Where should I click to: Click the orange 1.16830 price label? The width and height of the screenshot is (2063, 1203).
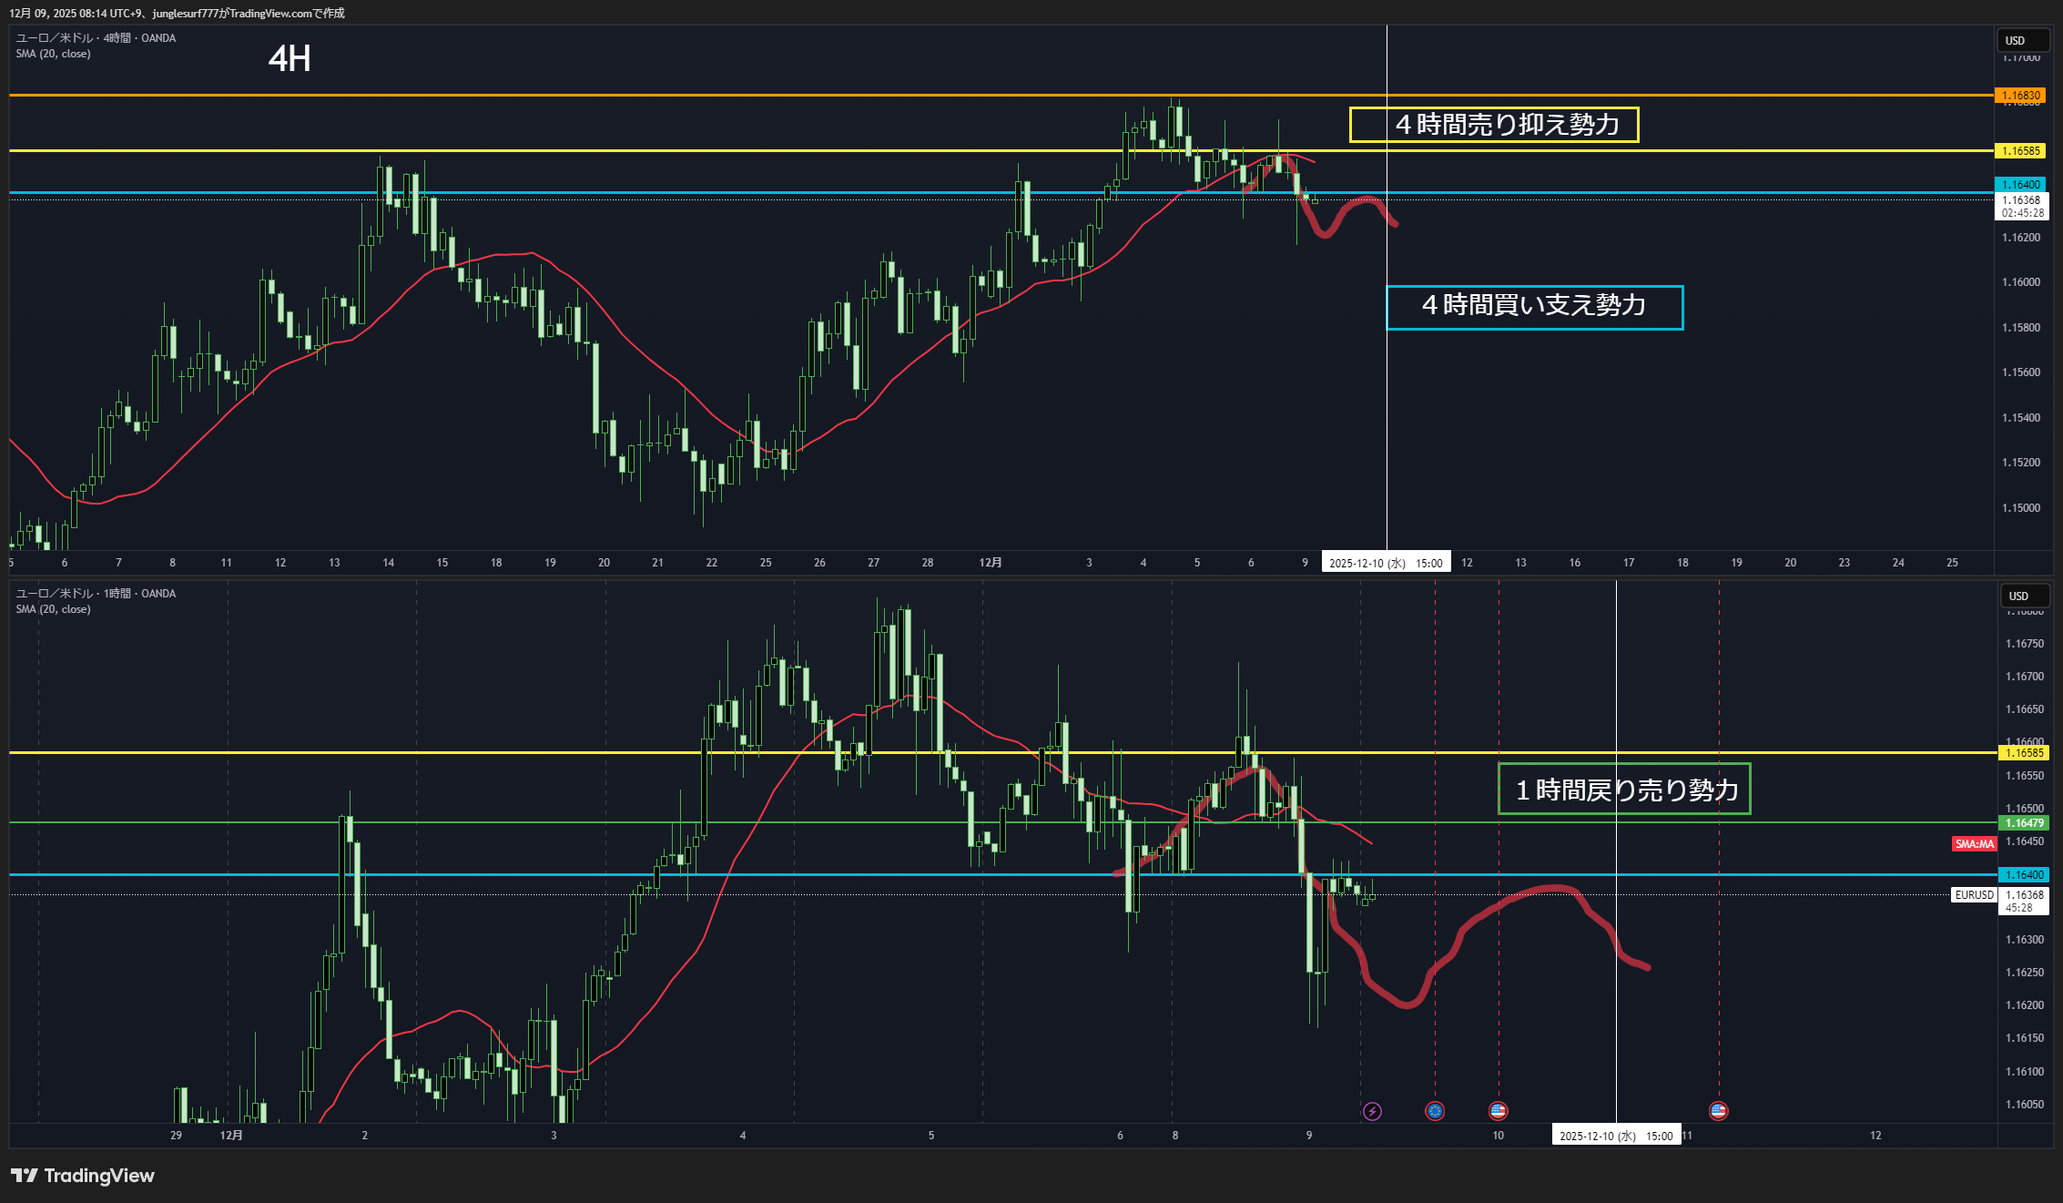(x=2020, y=96)
